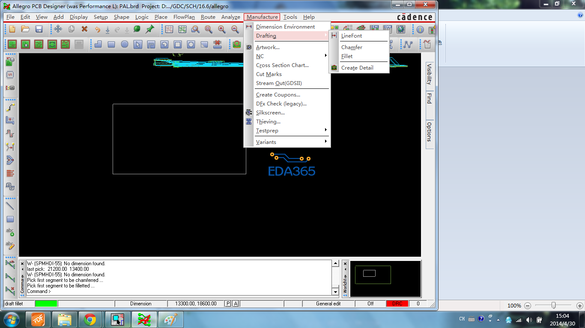Click the red DRC status indicator
The image size is (585, 328).
(397, 304)
